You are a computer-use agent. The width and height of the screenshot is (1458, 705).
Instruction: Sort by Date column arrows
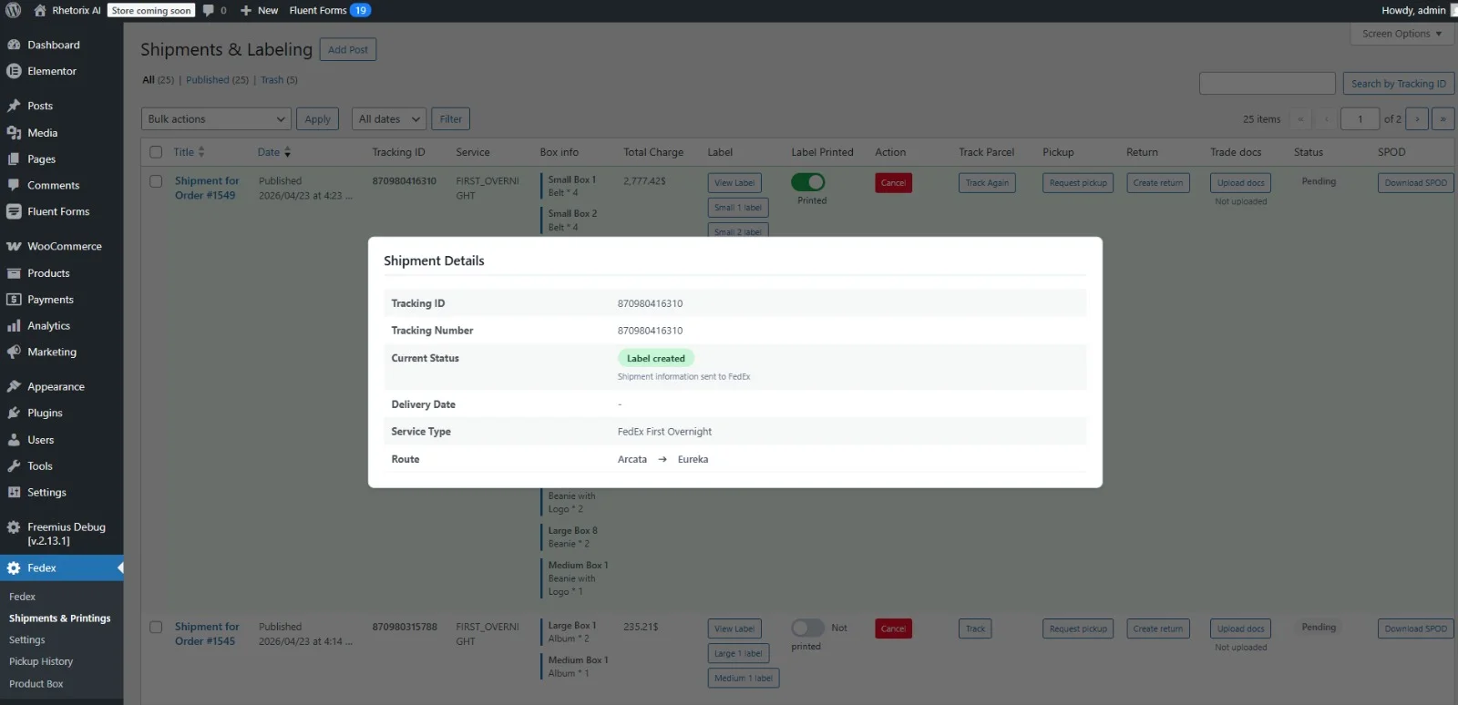click(x=287, y=152)
